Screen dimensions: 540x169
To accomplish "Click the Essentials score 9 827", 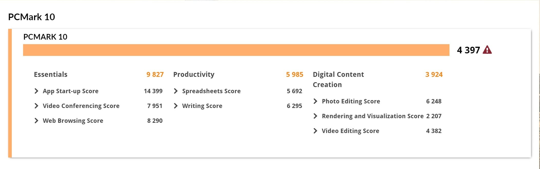I will coord(155,75).
